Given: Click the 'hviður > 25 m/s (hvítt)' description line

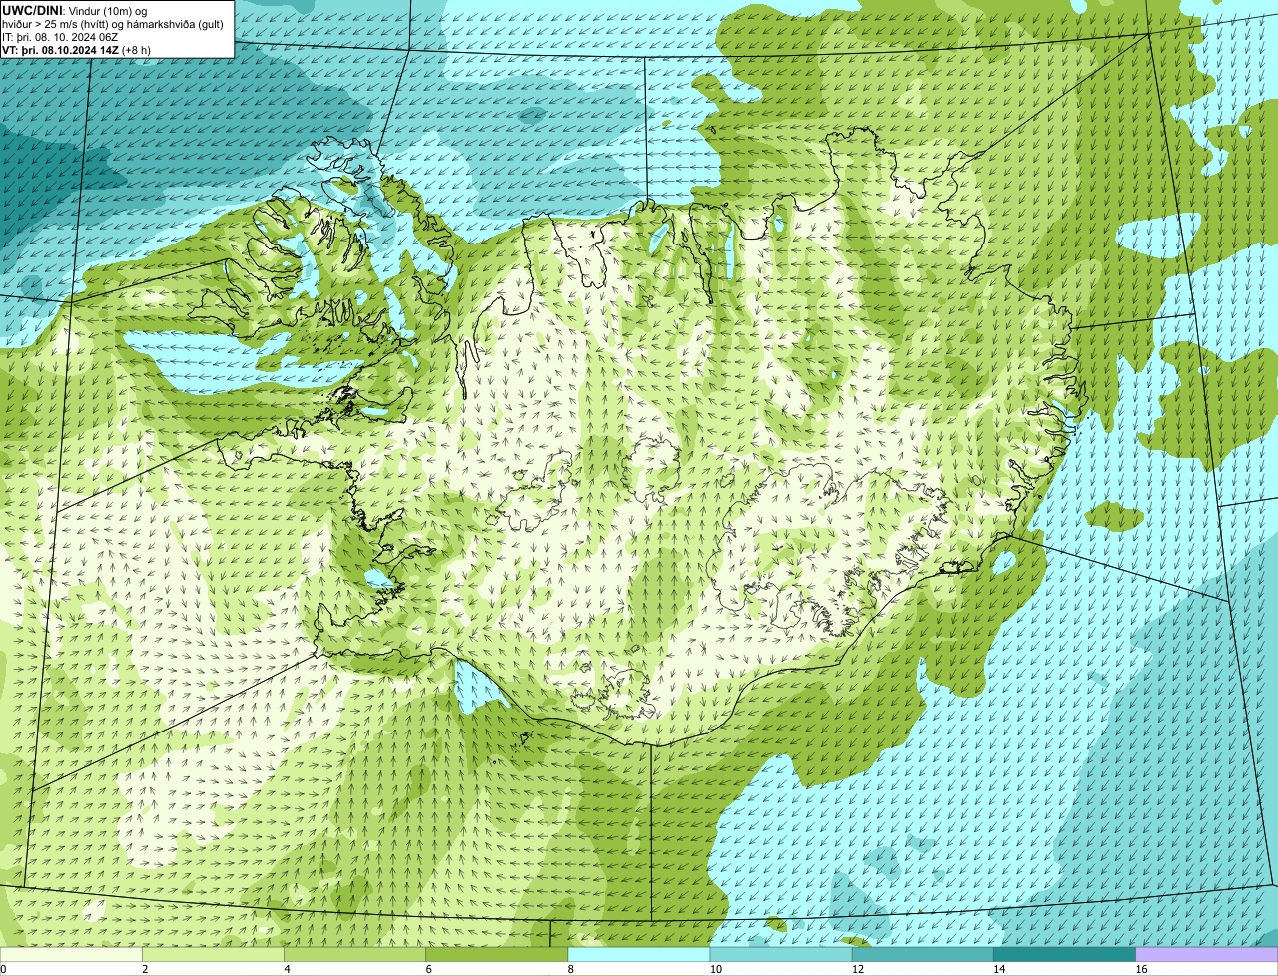Looking at the screenshot, I should click(x=113, y=23).
